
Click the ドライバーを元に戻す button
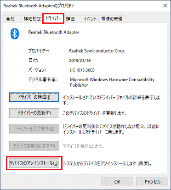(x=34, y=129)
